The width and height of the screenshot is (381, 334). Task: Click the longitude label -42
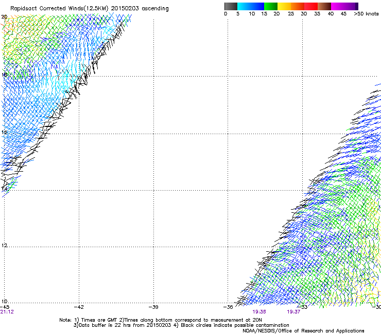[x=79, y=307]
